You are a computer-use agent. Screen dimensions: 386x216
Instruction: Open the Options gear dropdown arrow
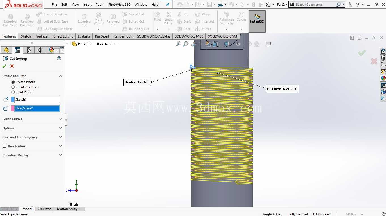point(273,5)
